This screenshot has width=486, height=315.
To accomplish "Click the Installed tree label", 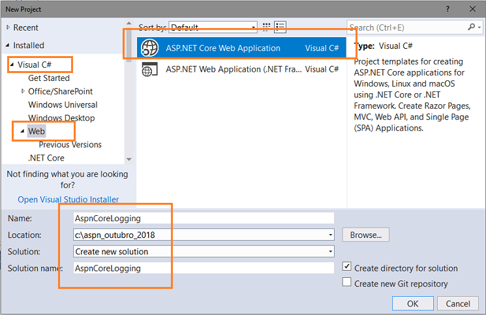I will (x=29, y=46).
